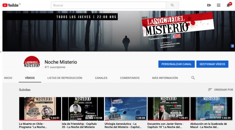Open the create video camera icon

point(209,5)
